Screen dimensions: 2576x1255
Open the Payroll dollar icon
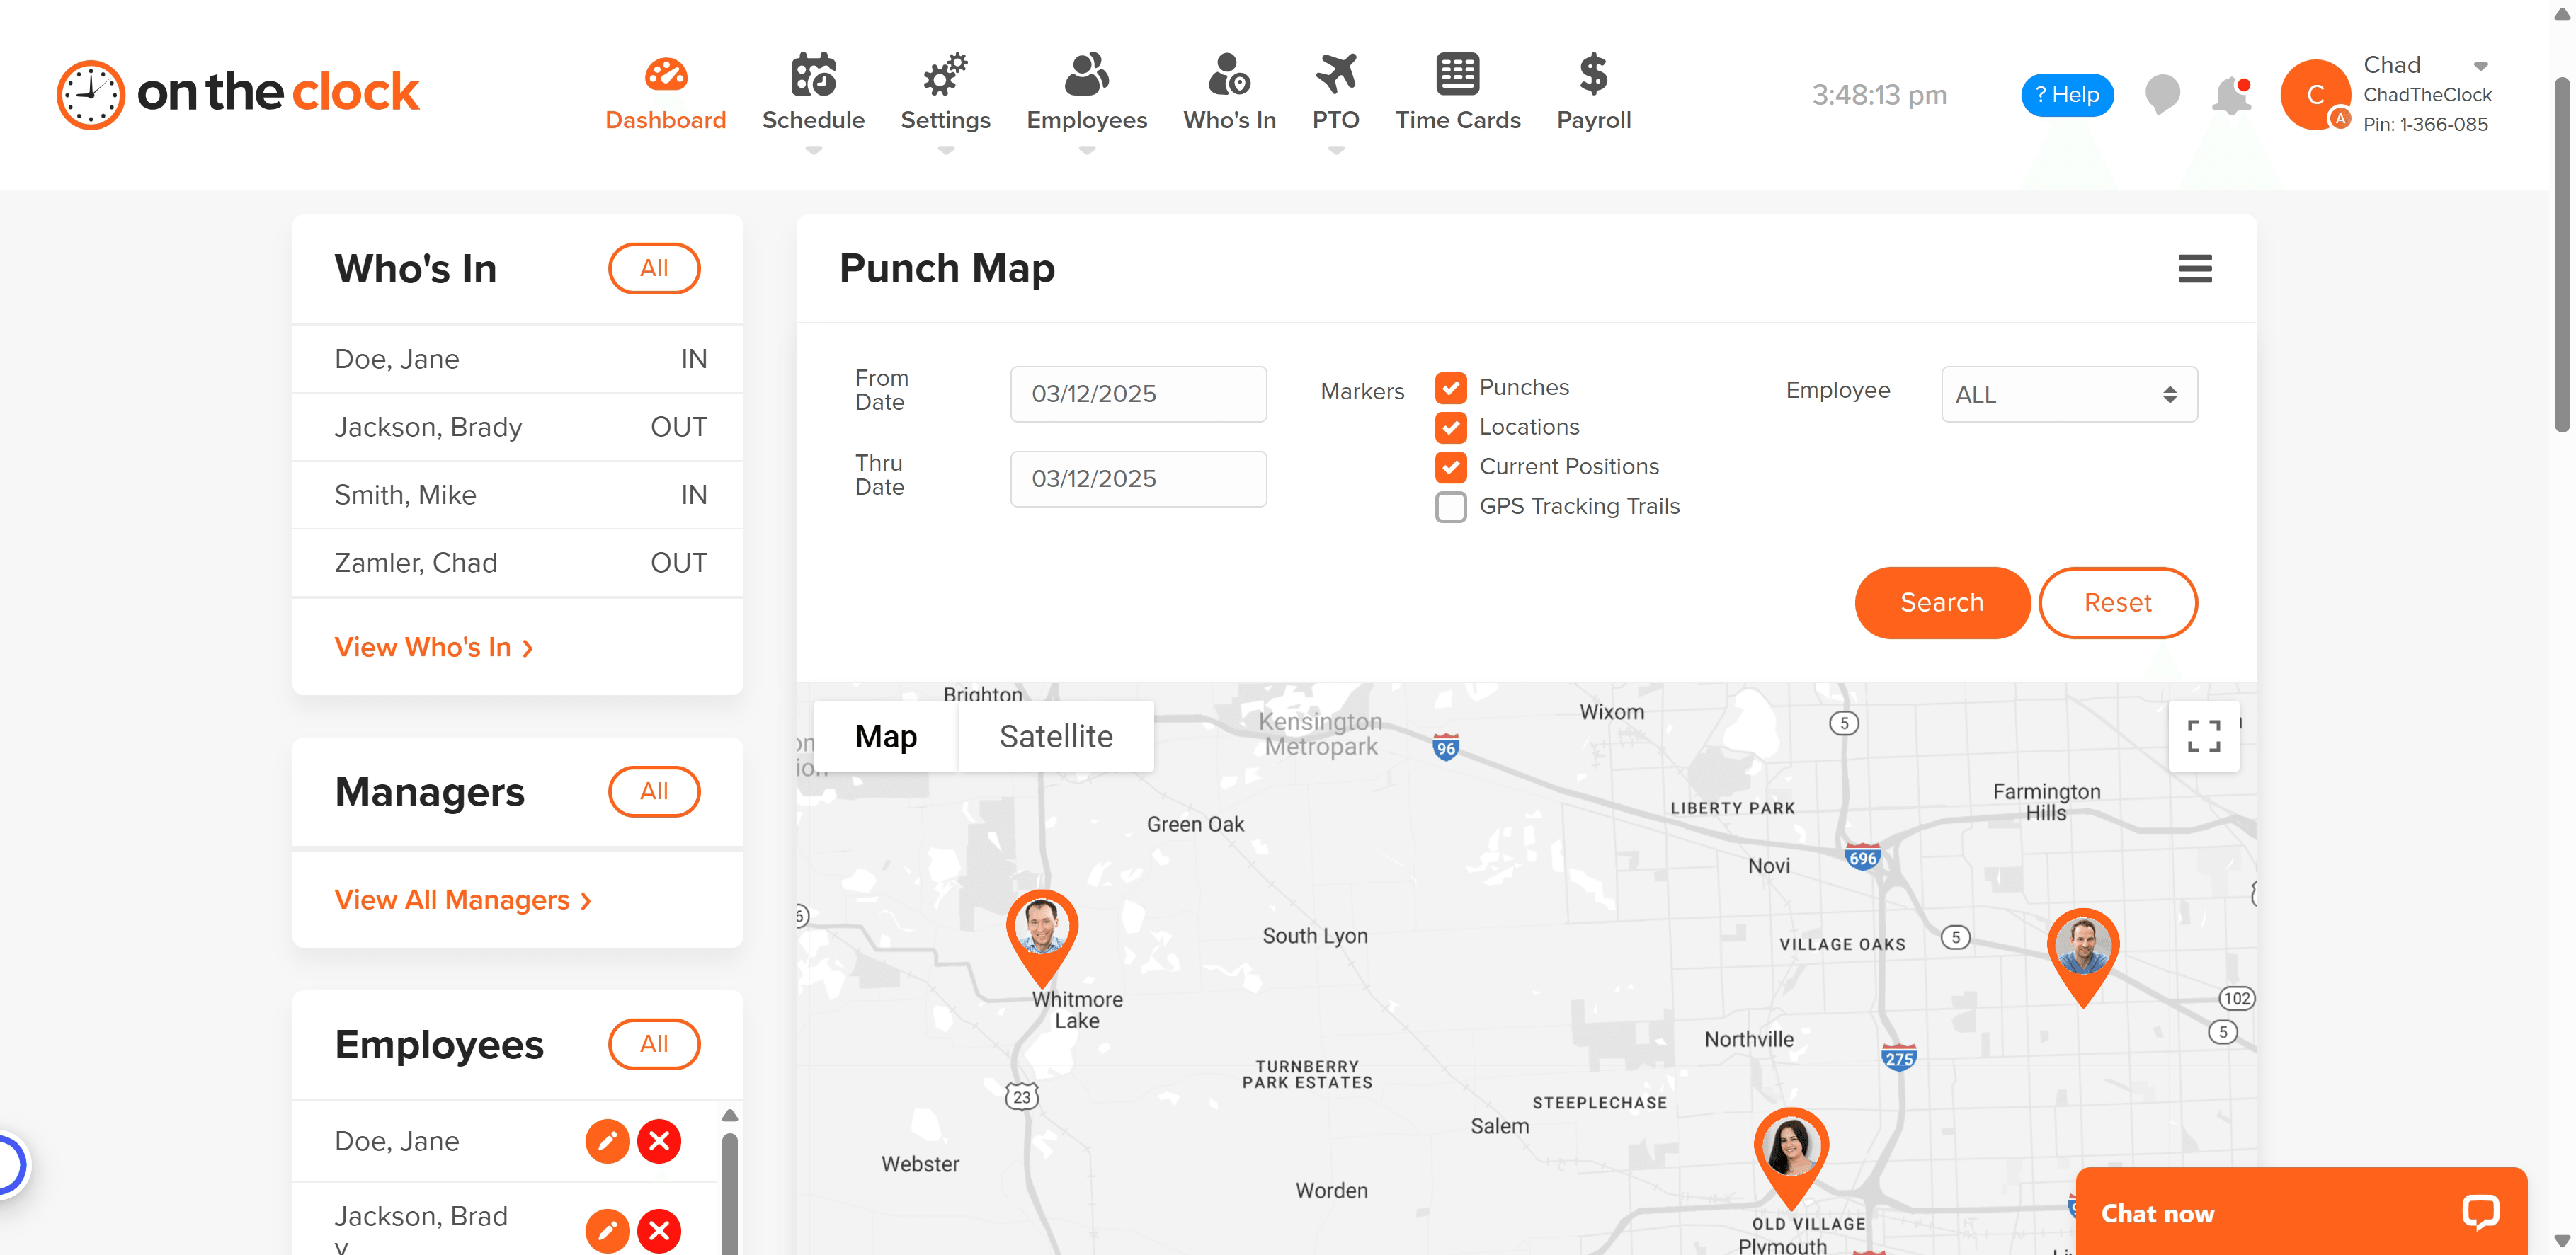[x=1592, y=74]
